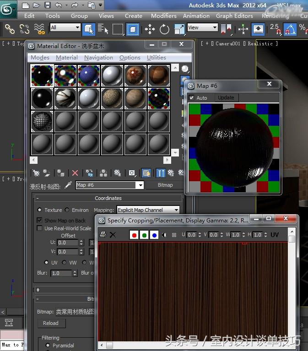Screen dimensions: 308x351
Task: Open the Material Editor Modes menu
Action: tap(40, 58)
